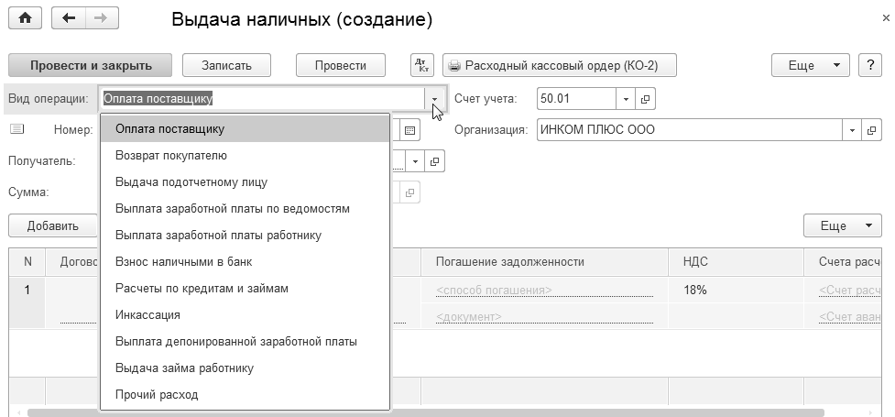Click the Home icon button

point(25,18)
